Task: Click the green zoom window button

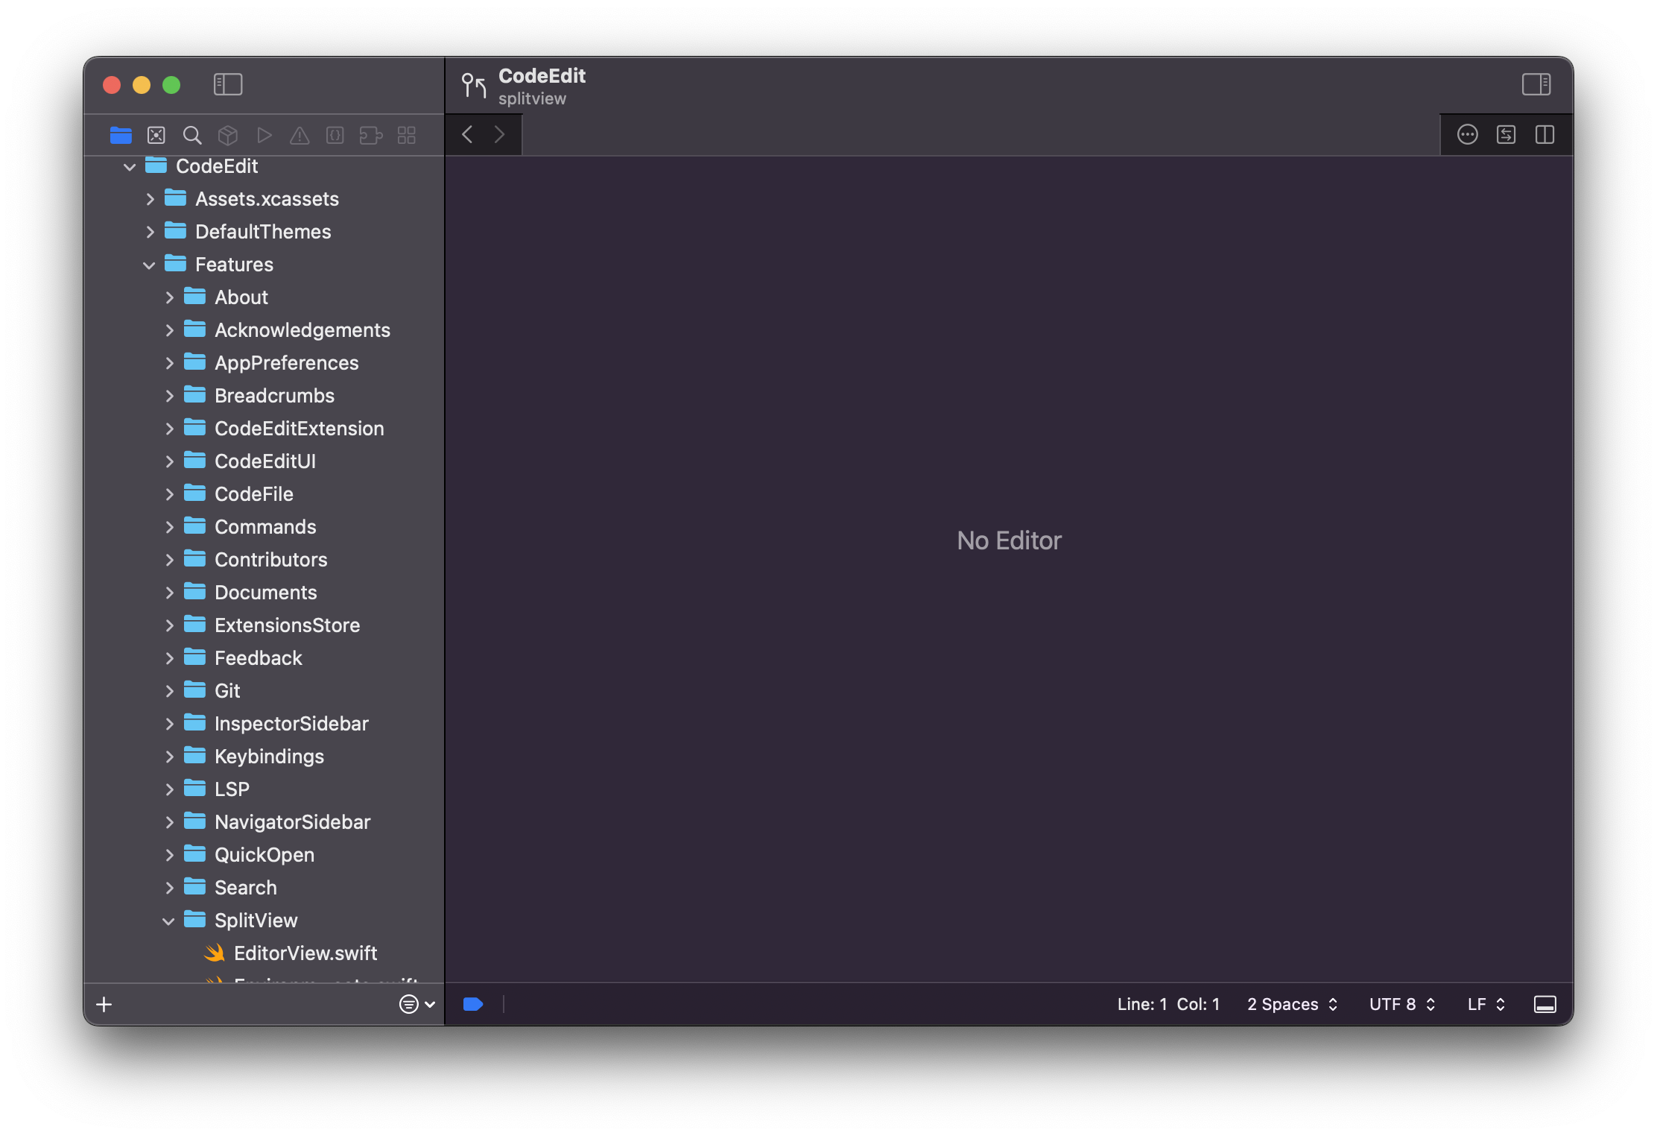Action: 171,85
